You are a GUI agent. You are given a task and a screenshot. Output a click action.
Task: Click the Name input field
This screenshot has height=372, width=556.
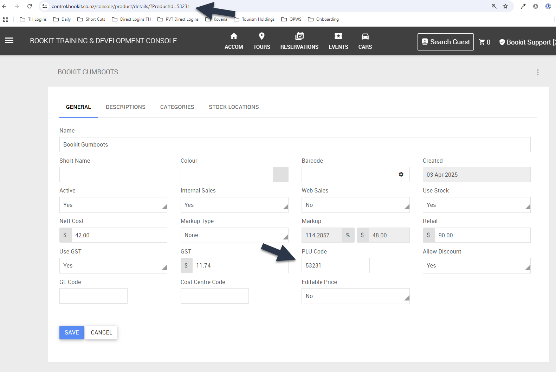(x=295, y=144)
